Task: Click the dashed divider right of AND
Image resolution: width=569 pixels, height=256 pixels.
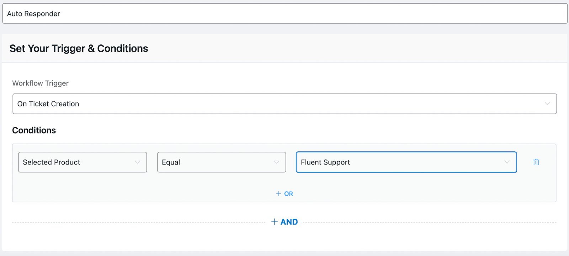Action: click(x=427, y=222)
